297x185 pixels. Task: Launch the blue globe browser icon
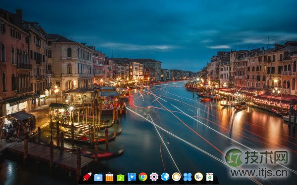tap(165, 177)
